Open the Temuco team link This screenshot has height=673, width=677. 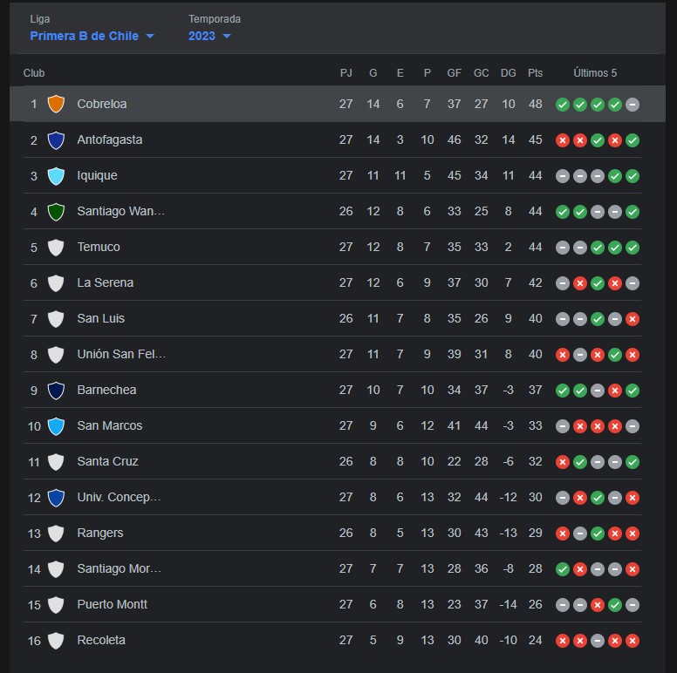(x=99, y=247)
